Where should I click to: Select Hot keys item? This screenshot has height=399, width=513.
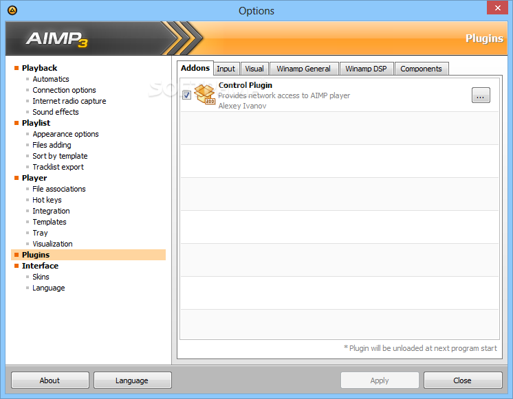tap(47, 200)
